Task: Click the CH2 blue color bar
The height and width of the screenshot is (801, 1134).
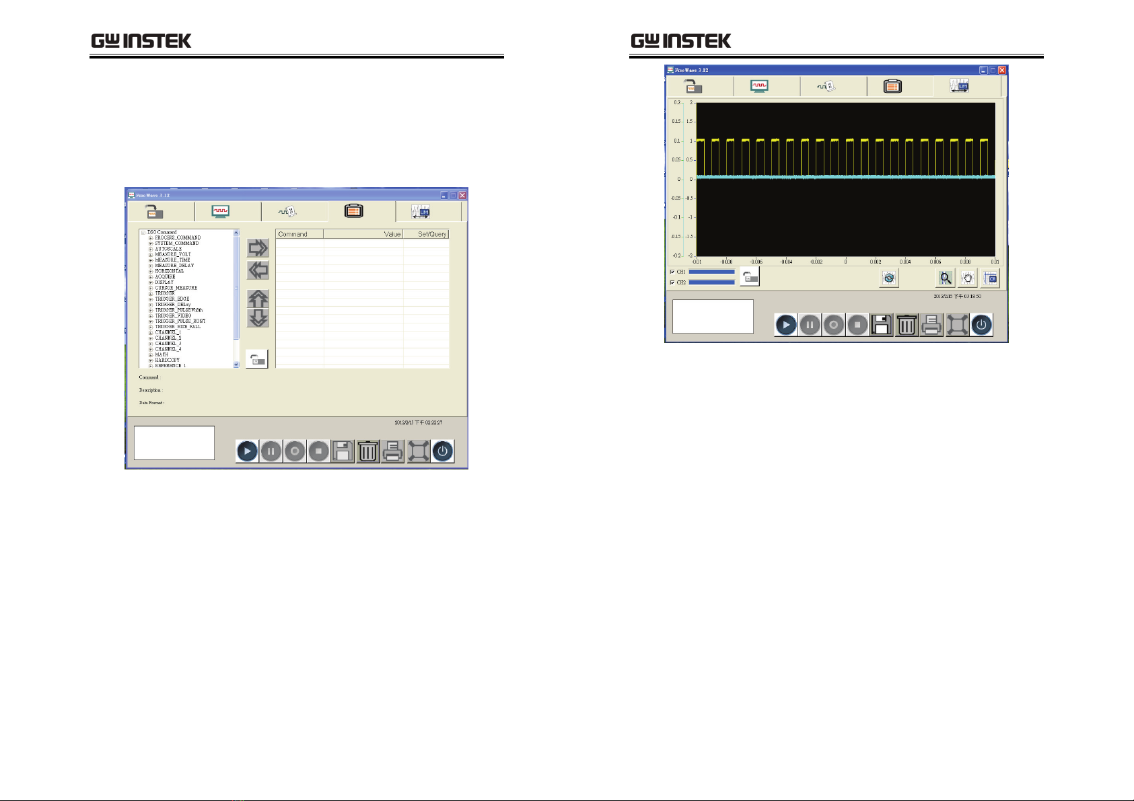Action: tap(712, 282)
